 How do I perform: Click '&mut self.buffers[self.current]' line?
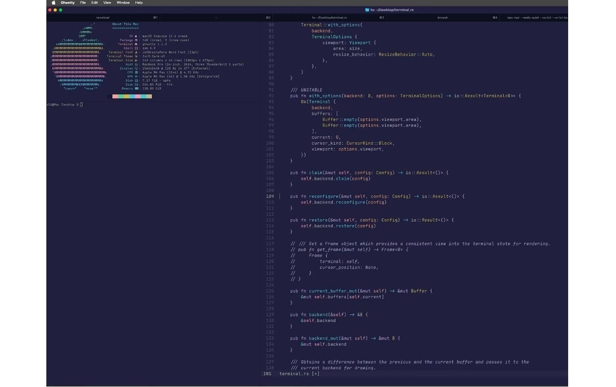coord(342,297)
